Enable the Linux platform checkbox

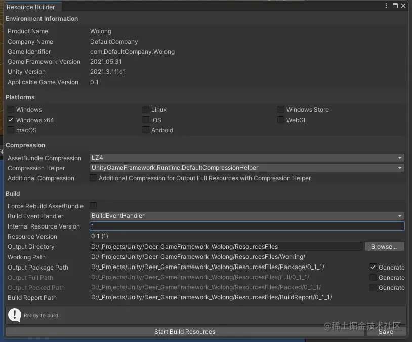(146, 109)
